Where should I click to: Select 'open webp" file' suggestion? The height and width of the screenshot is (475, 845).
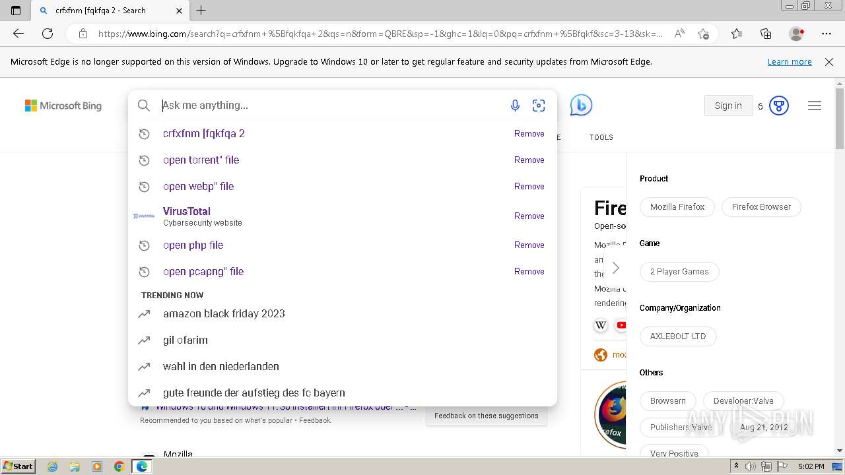point(343,186)
